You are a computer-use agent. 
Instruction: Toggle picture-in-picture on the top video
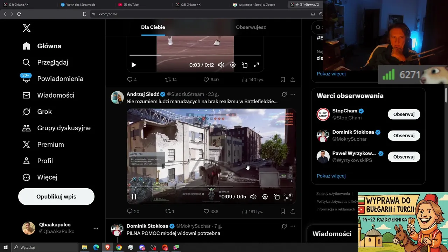pyautogui.click(x=245, y=65)
